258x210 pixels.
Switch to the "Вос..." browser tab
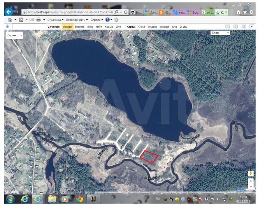pyautogui.click(x=193, y=12)
